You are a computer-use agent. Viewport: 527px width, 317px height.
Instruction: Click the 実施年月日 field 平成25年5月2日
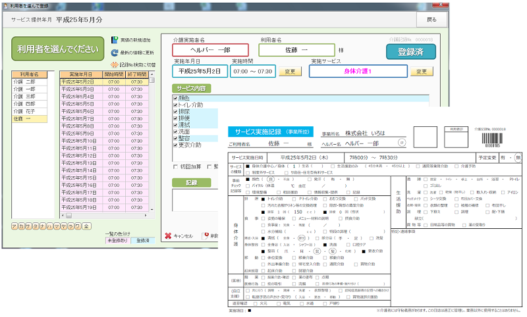[200, 71]
